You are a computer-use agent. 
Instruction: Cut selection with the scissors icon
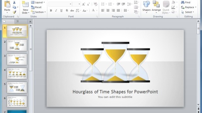pyautogui.click(x=14, y=2)
